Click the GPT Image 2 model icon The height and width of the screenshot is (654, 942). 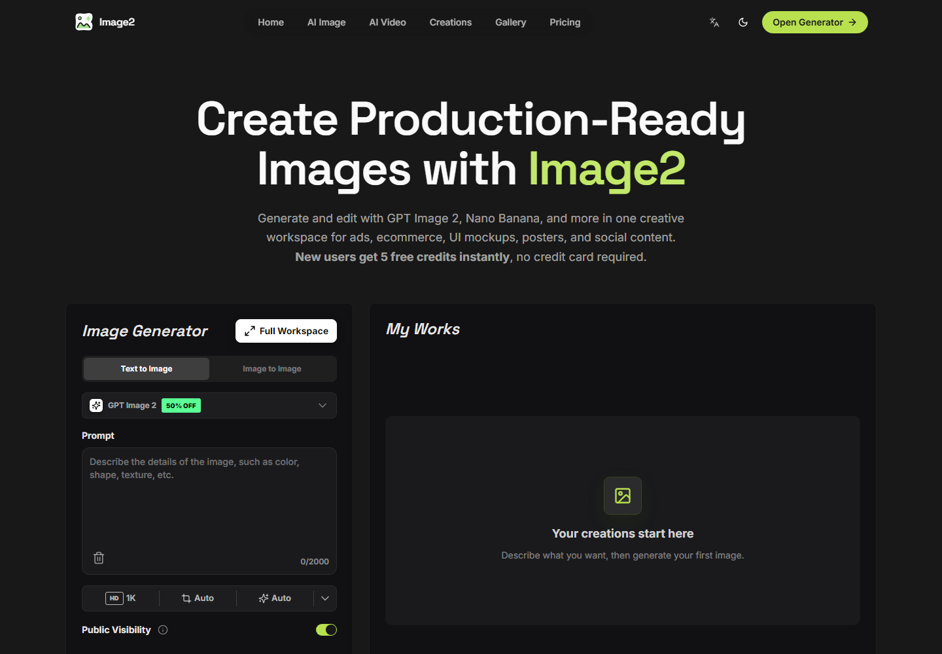96,405
